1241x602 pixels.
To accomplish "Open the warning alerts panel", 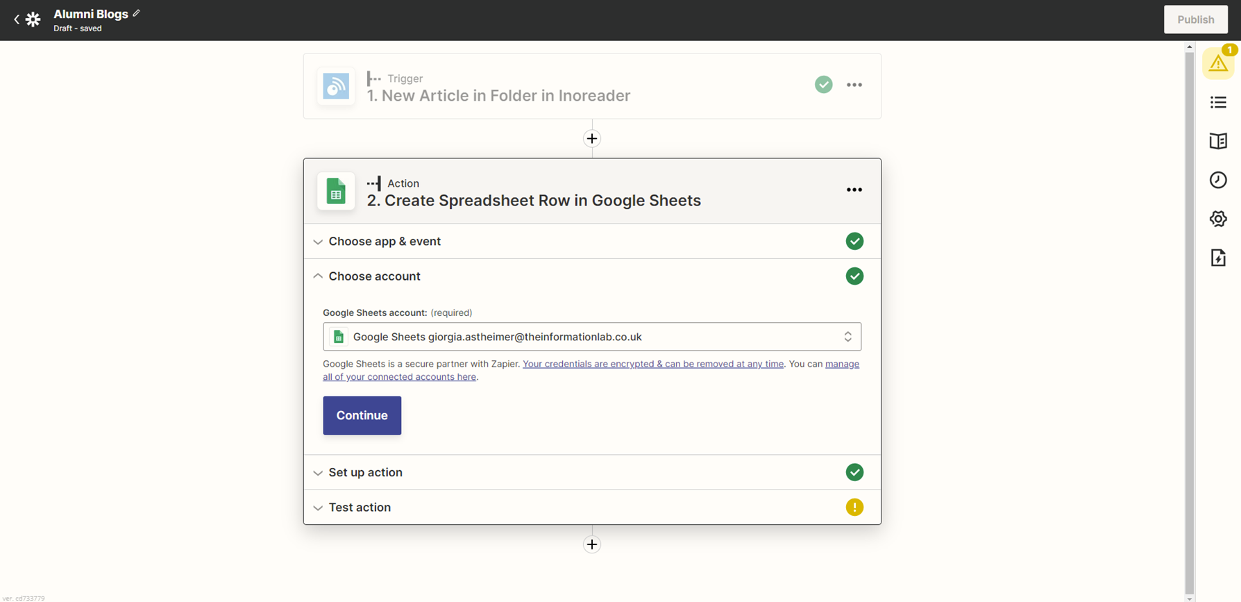I will click(1217, 64).
